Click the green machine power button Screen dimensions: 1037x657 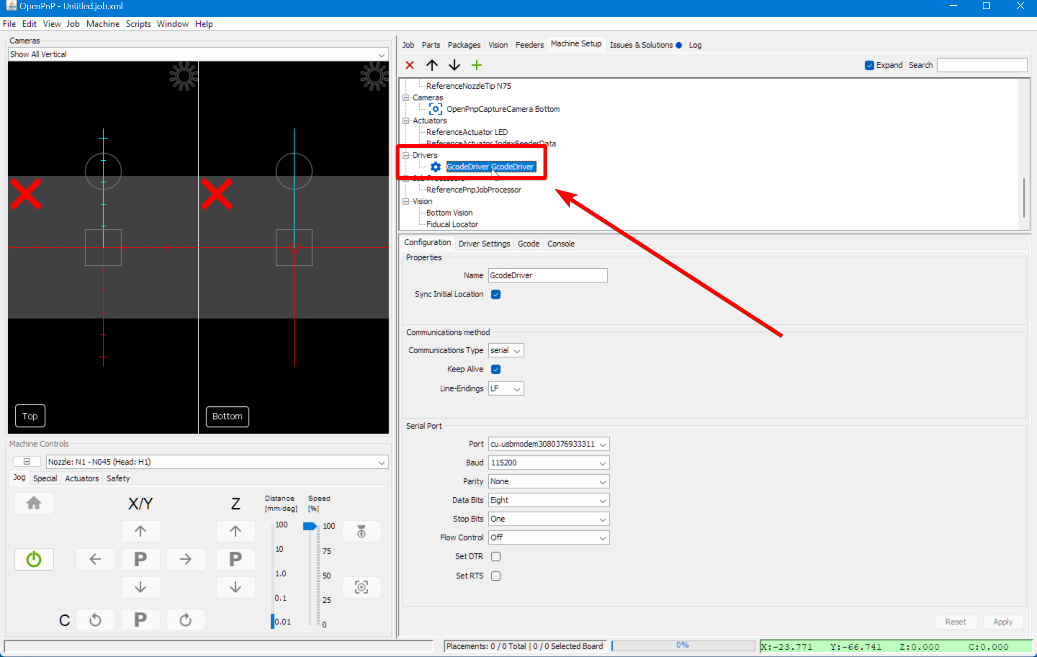tap(34, 559)
